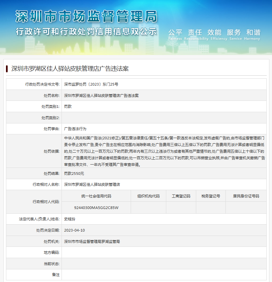Viewport: 272px width, 282px height.
Task: Click the label 法定代表人(负责人)姓名
Action: (x=39, y=219)
